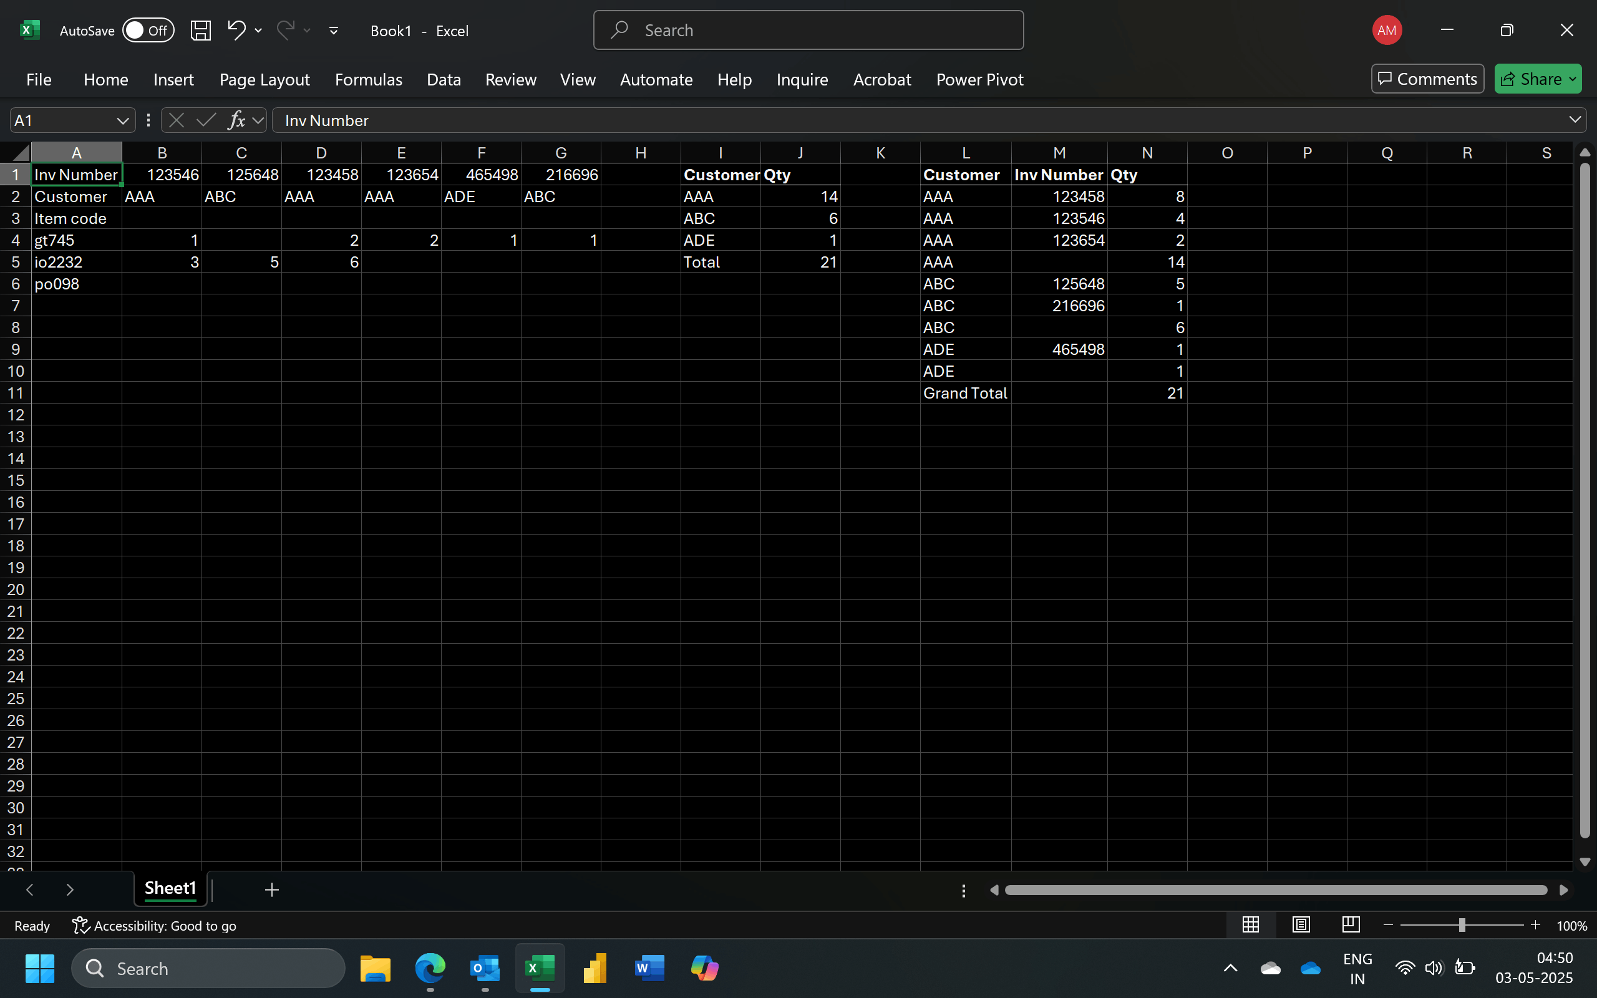Viewport: 1597px width, 998px height.
Task: Switch to Page Break Preview view icon
Action: click(1350, 925)
